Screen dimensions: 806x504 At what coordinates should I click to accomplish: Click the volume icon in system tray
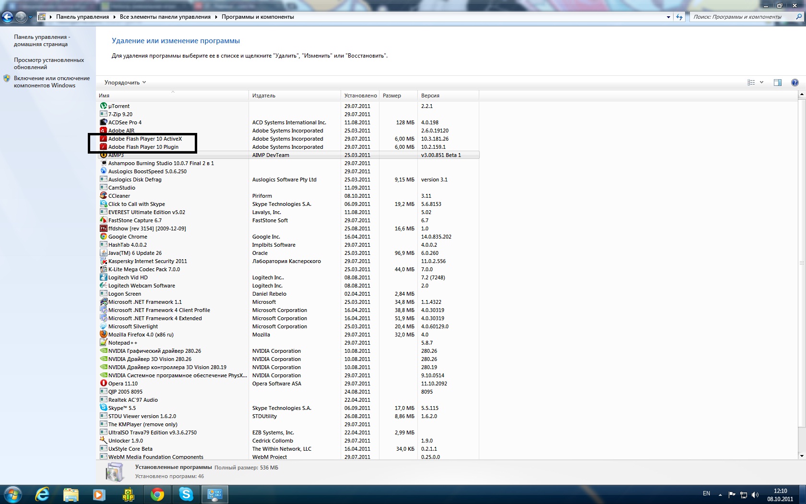[755, 494]
